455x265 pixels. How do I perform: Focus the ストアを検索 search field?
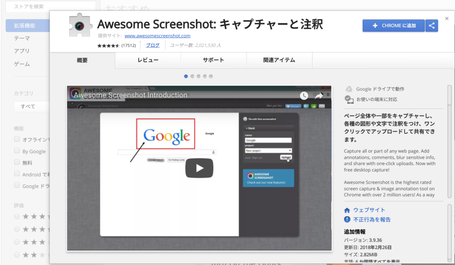tap(51, 6)
